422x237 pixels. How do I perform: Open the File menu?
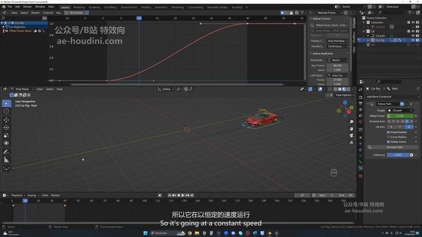pos(10,7)
